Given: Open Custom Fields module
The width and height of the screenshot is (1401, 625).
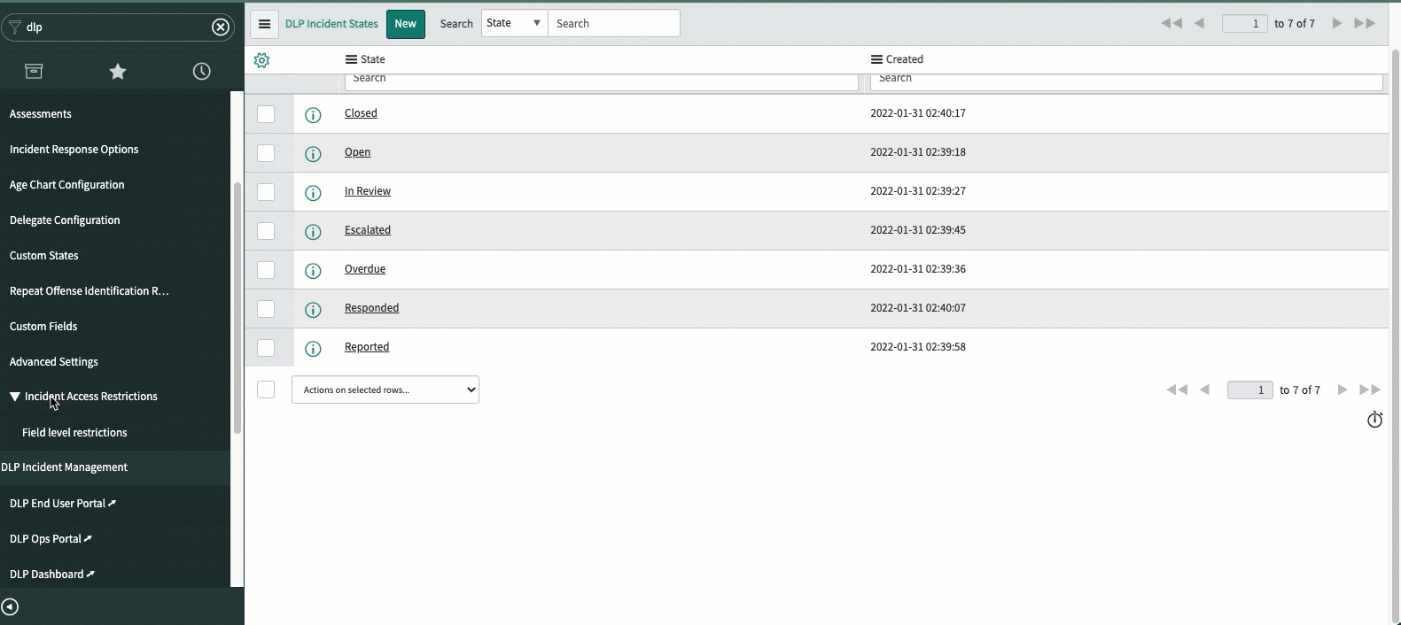Looking at the screenshot, I should click(43, 327).
